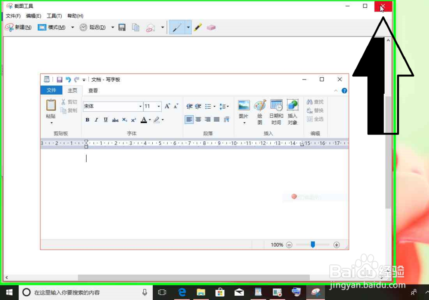Toggle italic formatting in WordPad
This screenshot has width=429, height=300.
tap(97, 119)
